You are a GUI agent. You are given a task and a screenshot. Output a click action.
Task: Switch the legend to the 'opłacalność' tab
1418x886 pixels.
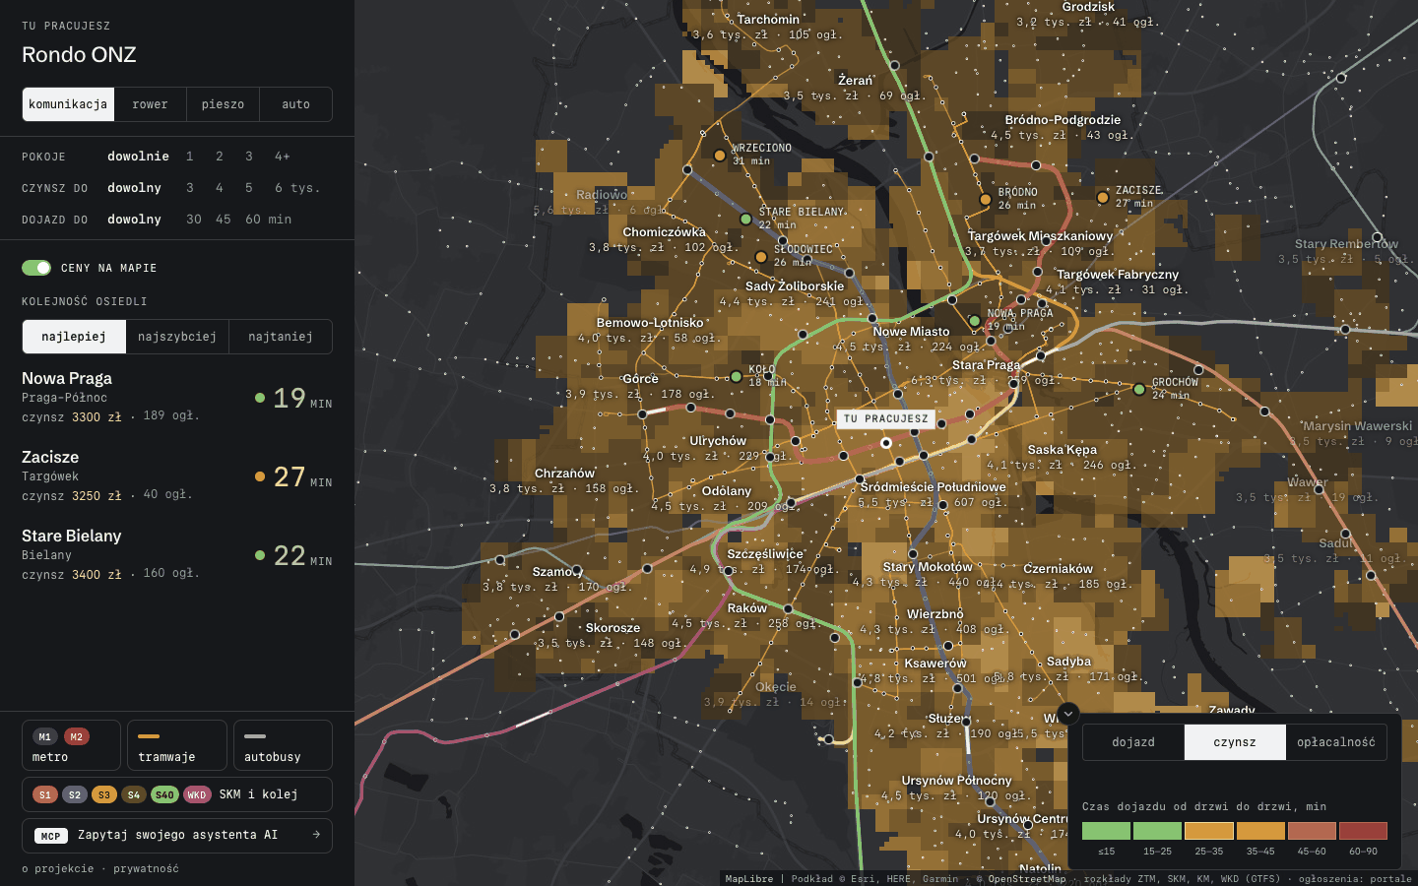[1336, 742]
